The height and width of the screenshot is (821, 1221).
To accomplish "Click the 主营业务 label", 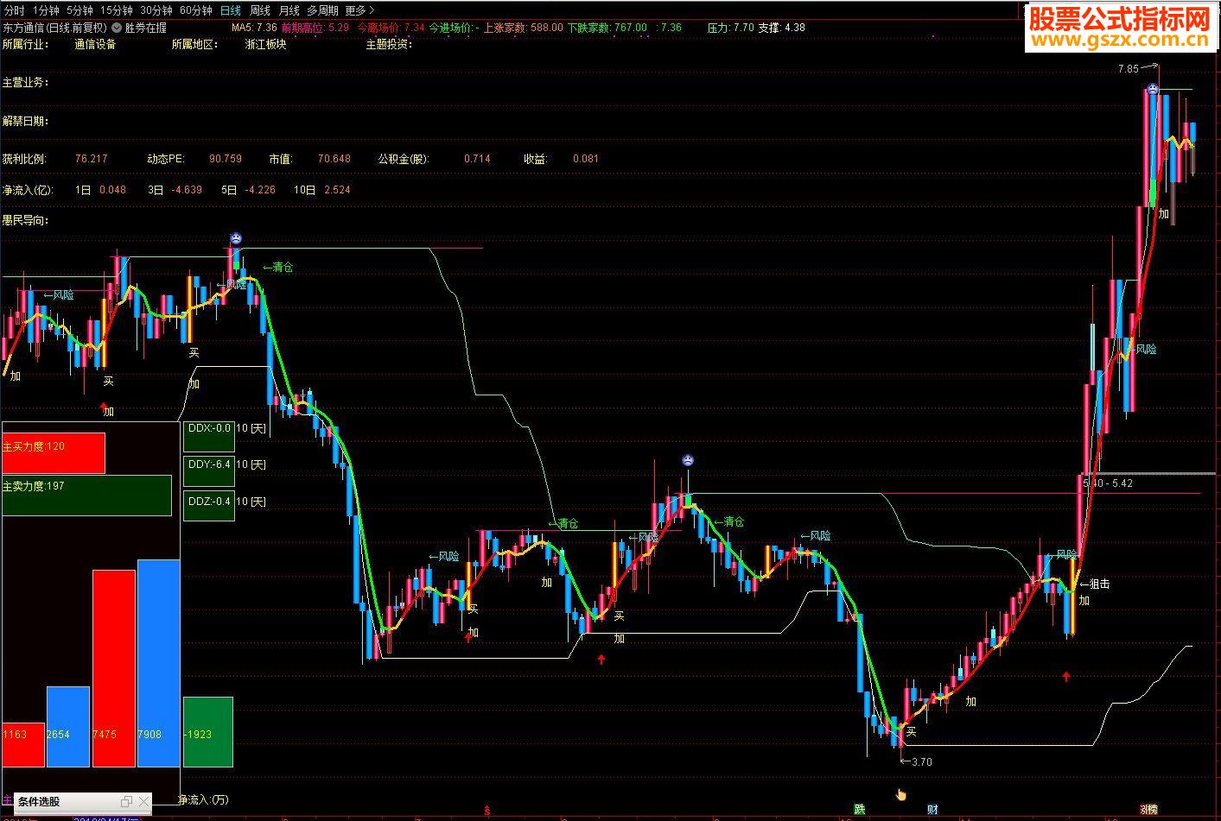I will (25, 83).
